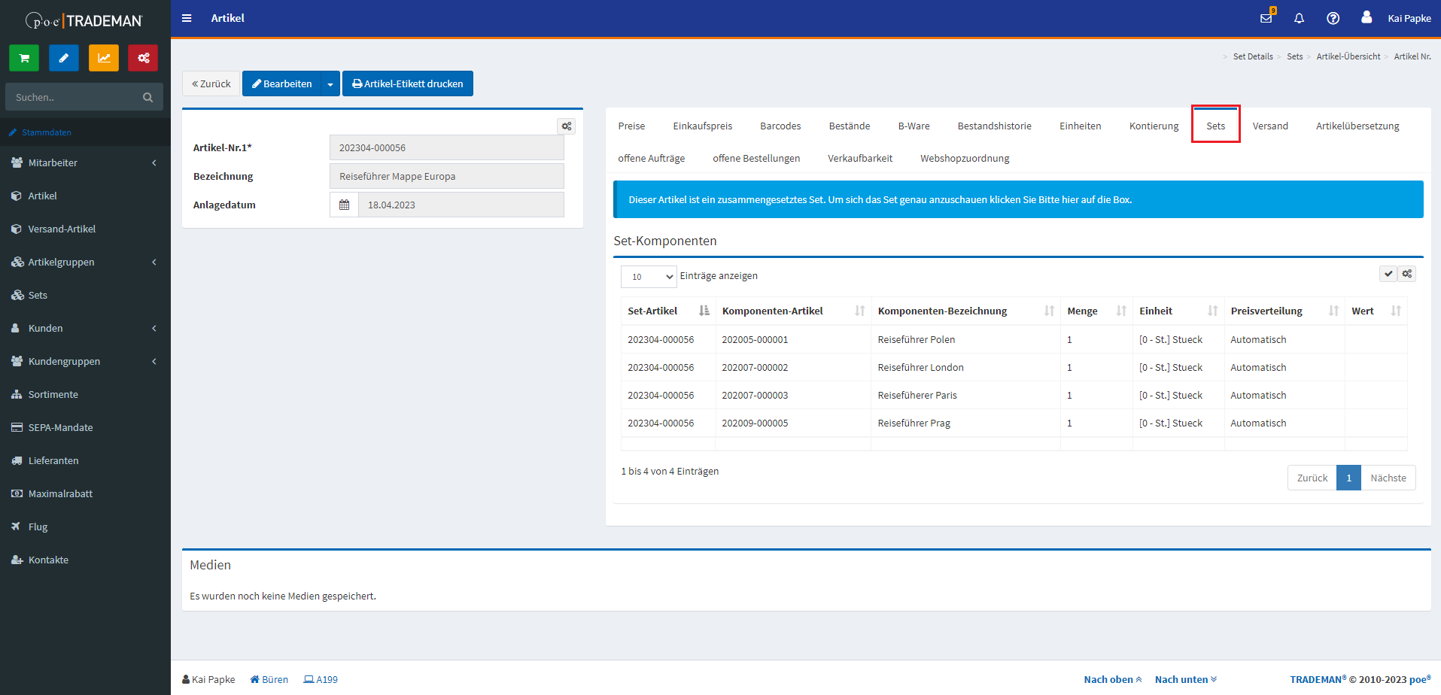Click the help question mark icon
The image size is (1441, 695).
pyautogui.click(x=1333, y=18)
